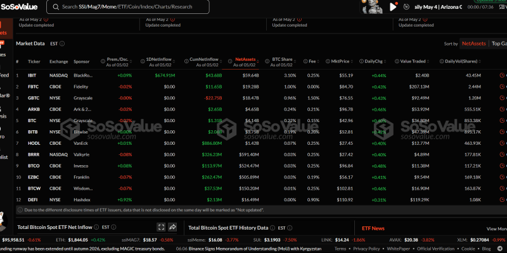This screenshot has height=253, width=507.
Task: Click the ETH price ticker $1,844.05
Action: (77, 240)
